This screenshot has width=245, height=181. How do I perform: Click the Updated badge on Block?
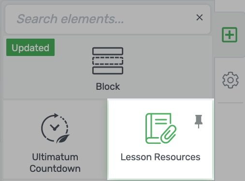[x=30, y=47]
